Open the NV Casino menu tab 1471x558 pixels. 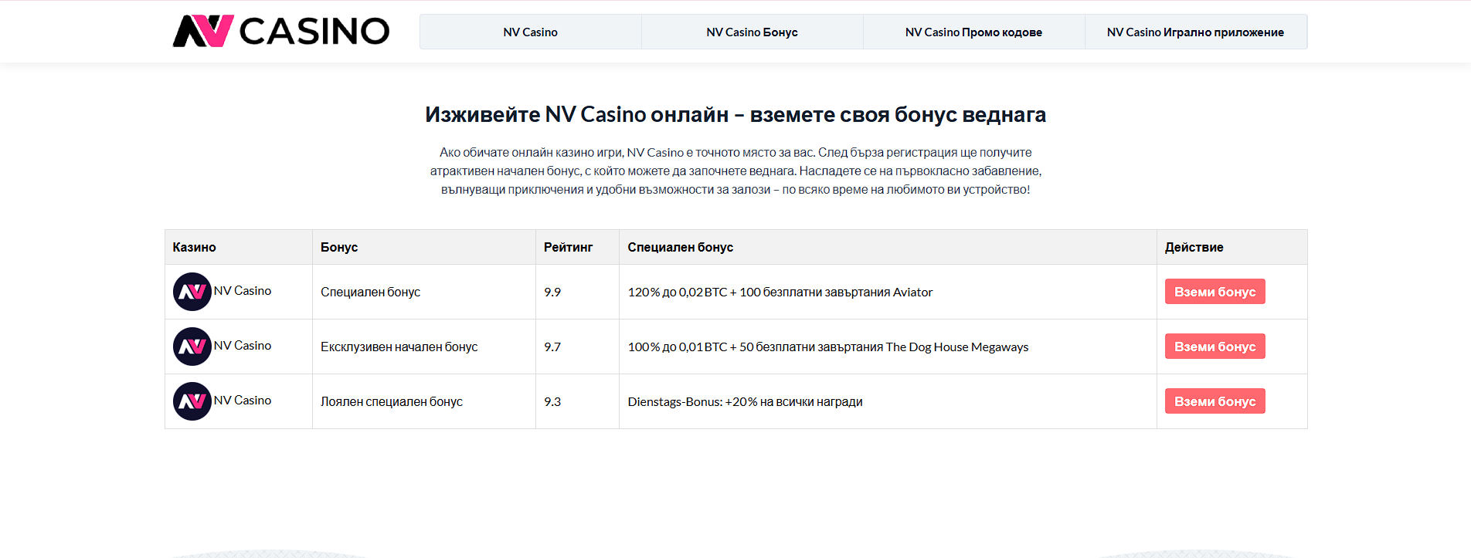530,32
